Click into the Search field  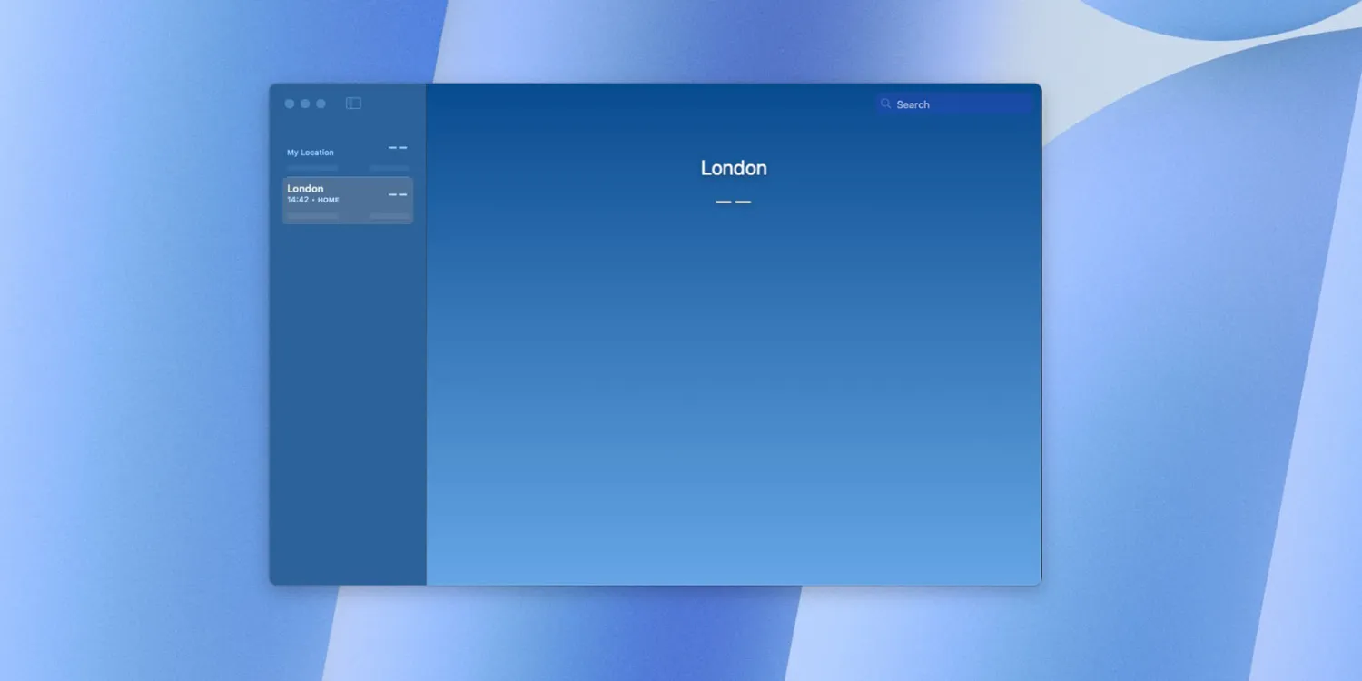[954, 104]
